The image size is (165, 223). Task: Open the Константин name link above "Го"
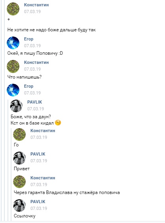point(43,131)
